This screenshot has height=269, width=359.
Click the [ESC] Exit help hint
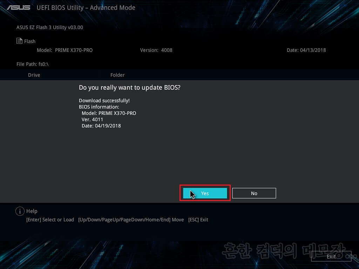point(198,220)
